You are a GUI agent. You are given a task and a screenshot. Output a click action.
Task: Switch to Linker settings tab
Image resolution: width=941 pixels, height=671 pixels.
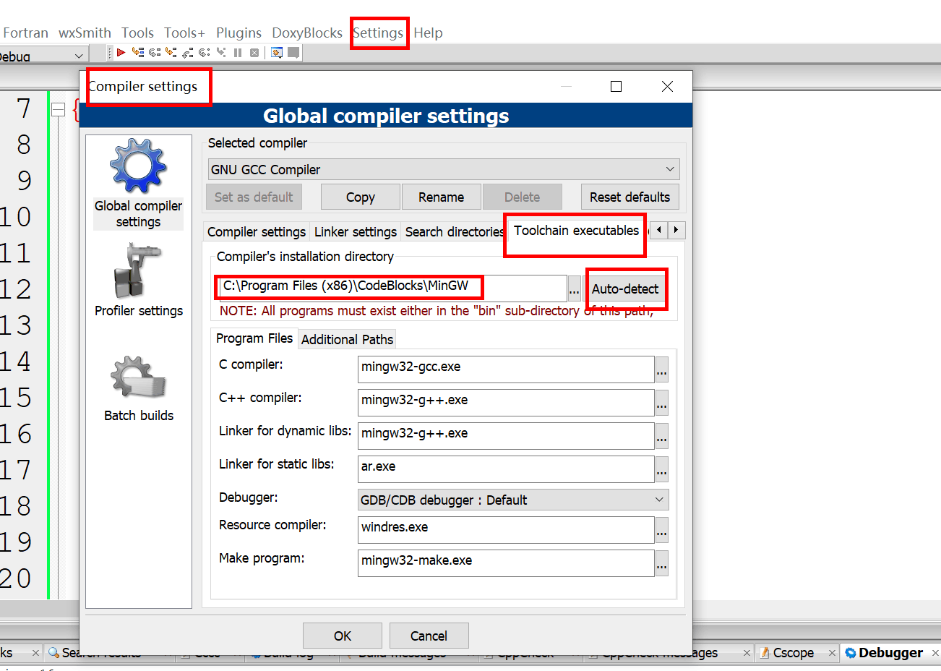pyautogui.click(x=356, y=231)
